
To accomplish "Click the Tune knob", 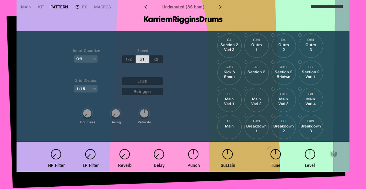I will [276, 154].
